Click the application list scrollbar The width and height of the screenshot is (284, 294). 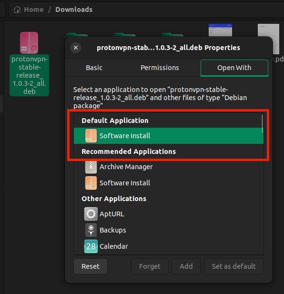point(262,124)
